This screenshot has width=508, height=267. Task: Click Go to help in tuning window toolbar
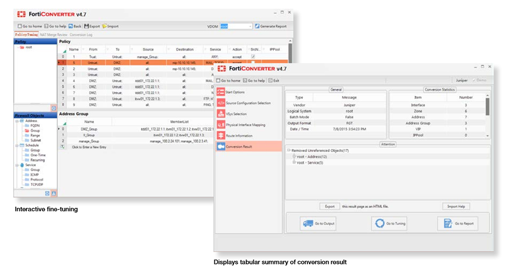pyautogui.click(x=55, y=26)
